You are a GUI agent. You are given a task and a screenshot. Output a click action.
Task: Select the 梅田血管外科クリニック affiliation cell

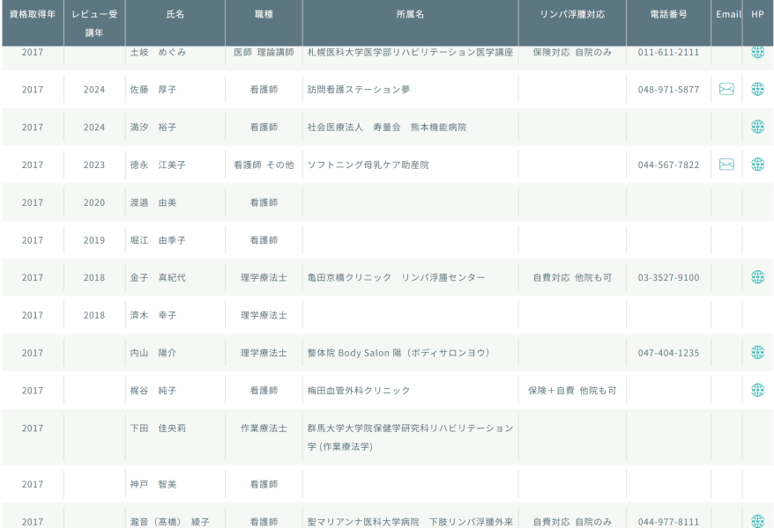click(x=358, y=391)
